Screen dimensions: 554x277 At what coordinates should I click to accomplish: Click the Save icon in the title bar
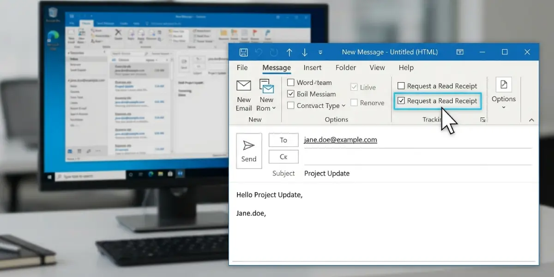(x=243, y=52)
